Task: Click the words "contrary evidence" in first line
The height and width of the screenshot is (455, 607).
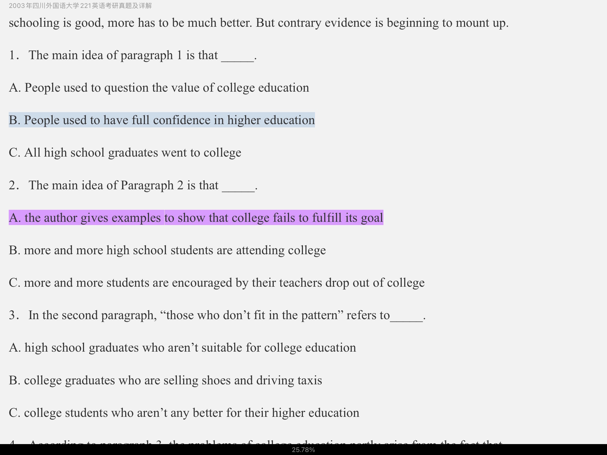Action: click(299, 23)
